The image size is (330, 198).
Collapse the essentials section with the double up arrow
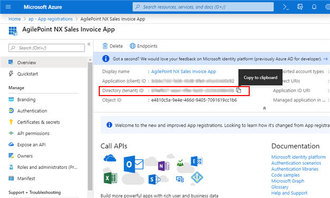coord(265,108)
